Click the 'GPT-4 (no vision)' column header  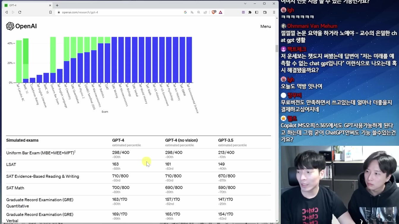(x=181, y=140)
